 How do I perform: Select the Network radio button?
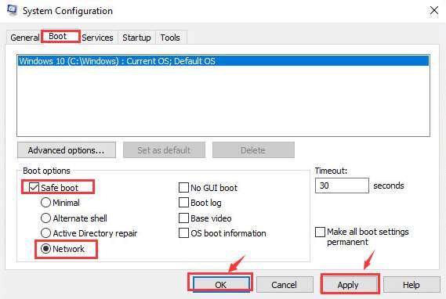pos(45,249)
